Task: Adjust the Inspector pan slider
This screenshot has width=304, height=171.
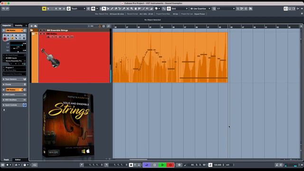Action: [x=18, y=48]
